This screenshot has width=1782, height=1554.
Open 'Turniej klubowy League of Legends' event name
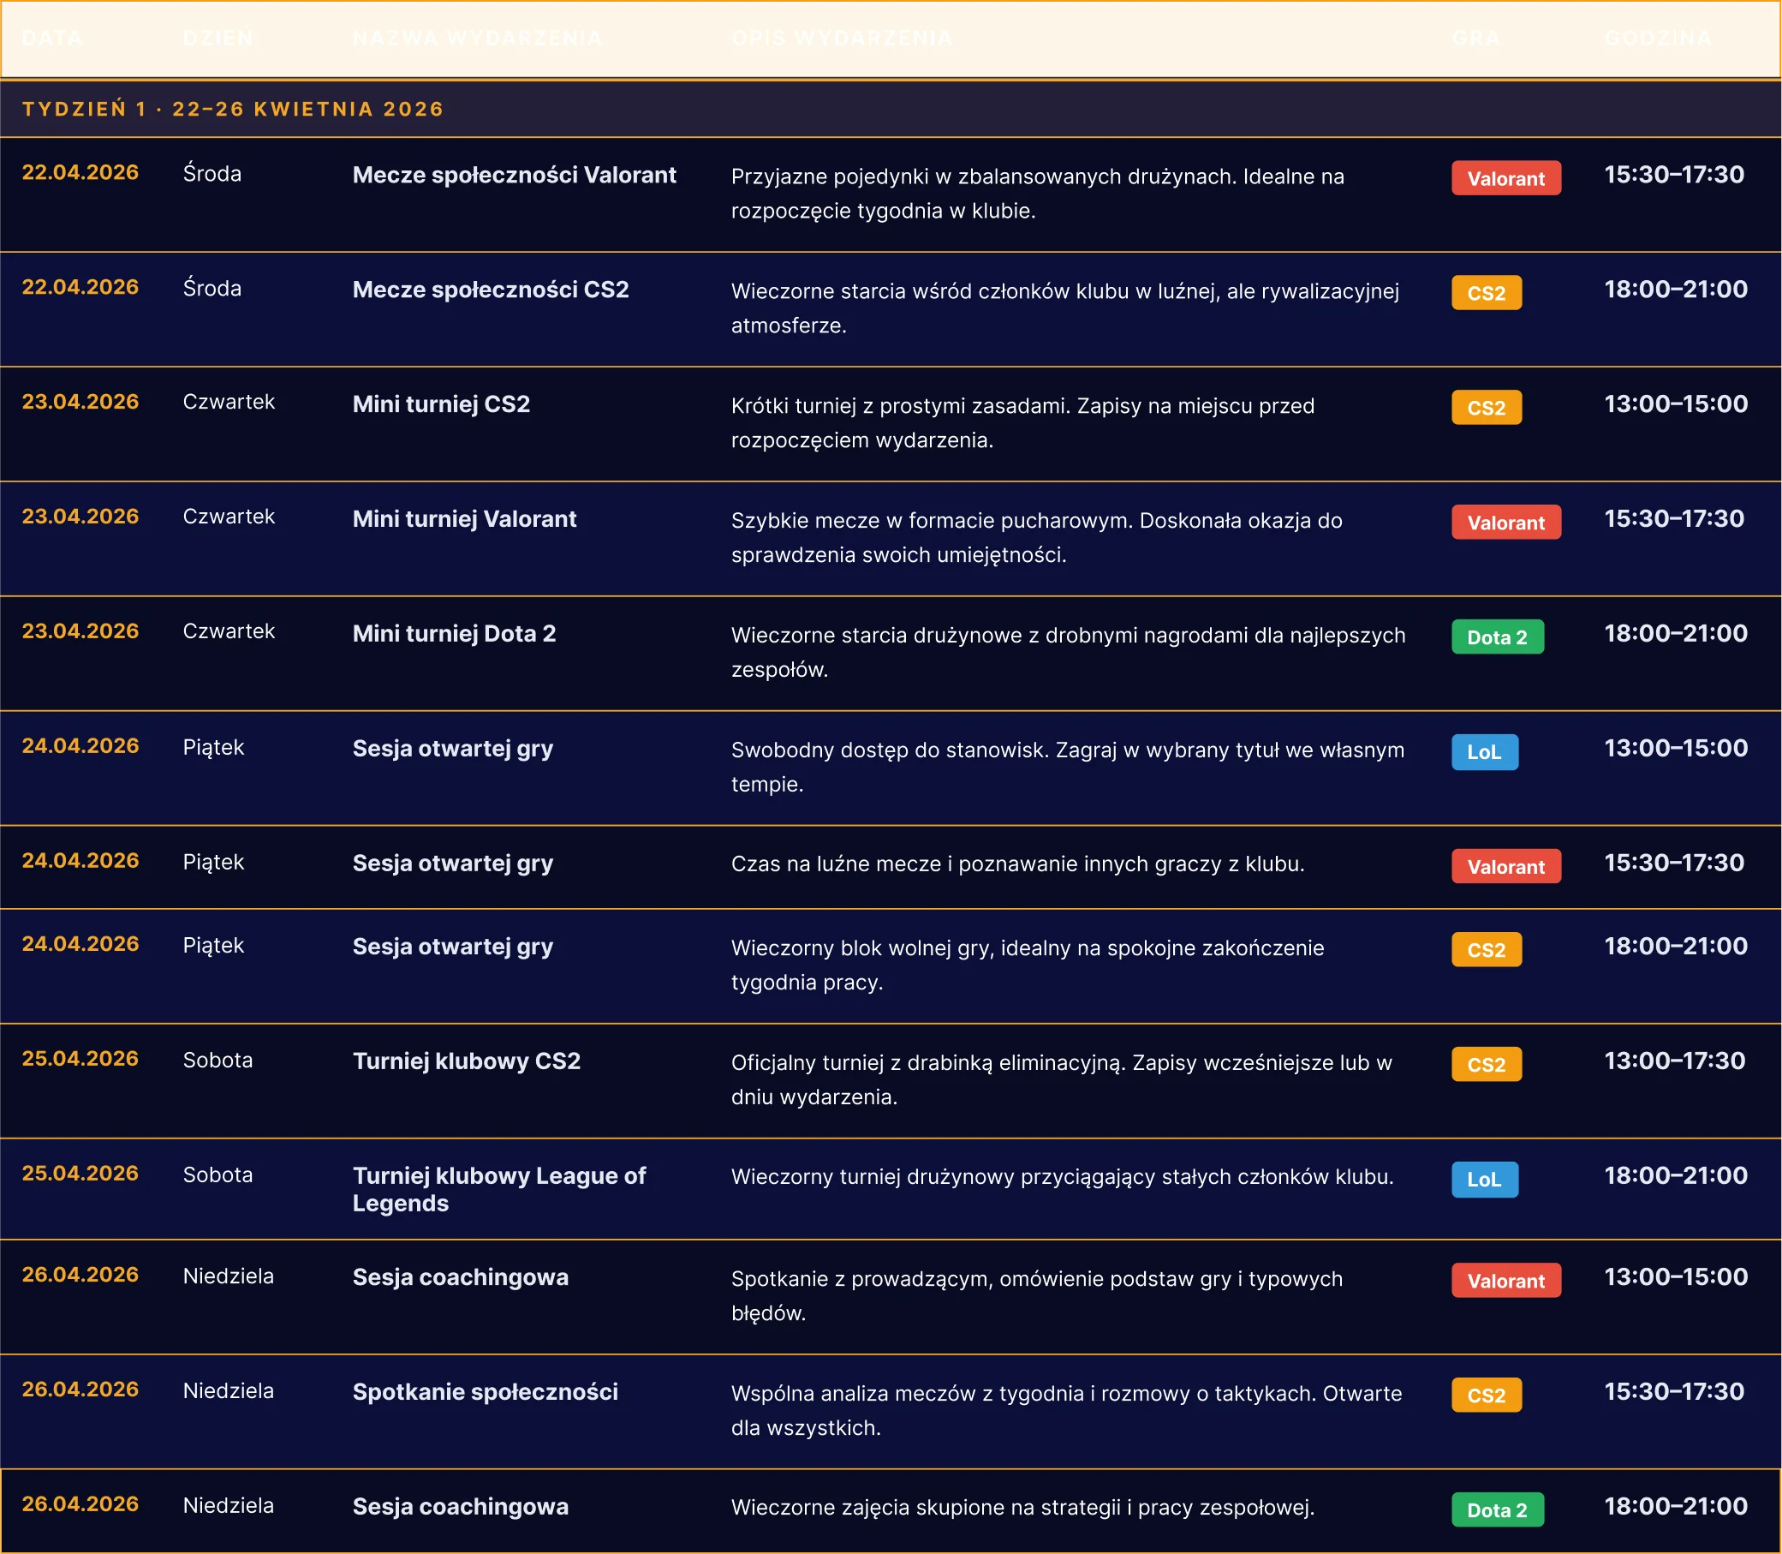coord(499,1189)
